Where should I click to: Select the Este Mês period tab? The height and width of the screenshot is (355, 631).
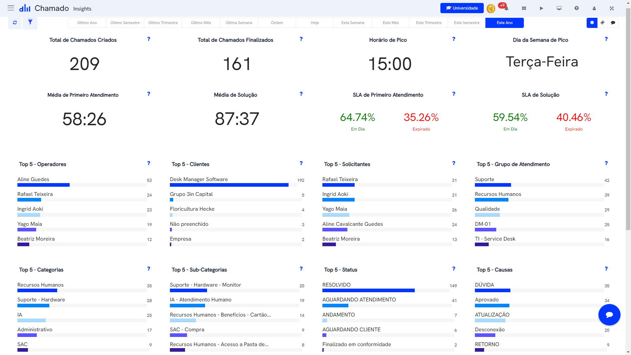tap(391, 23)
